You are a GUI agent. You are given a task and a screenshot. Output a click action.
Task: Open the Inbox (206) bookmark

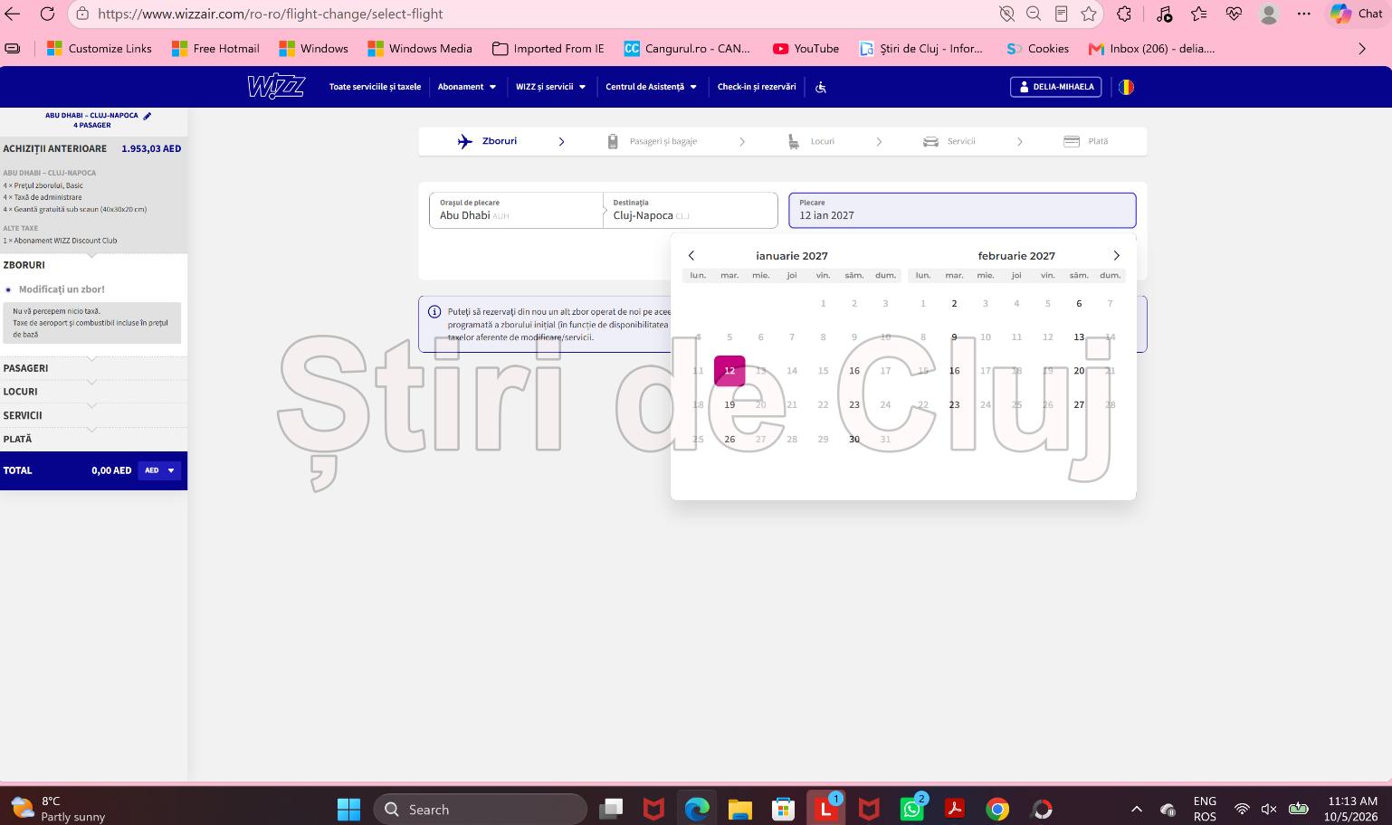1151,49
